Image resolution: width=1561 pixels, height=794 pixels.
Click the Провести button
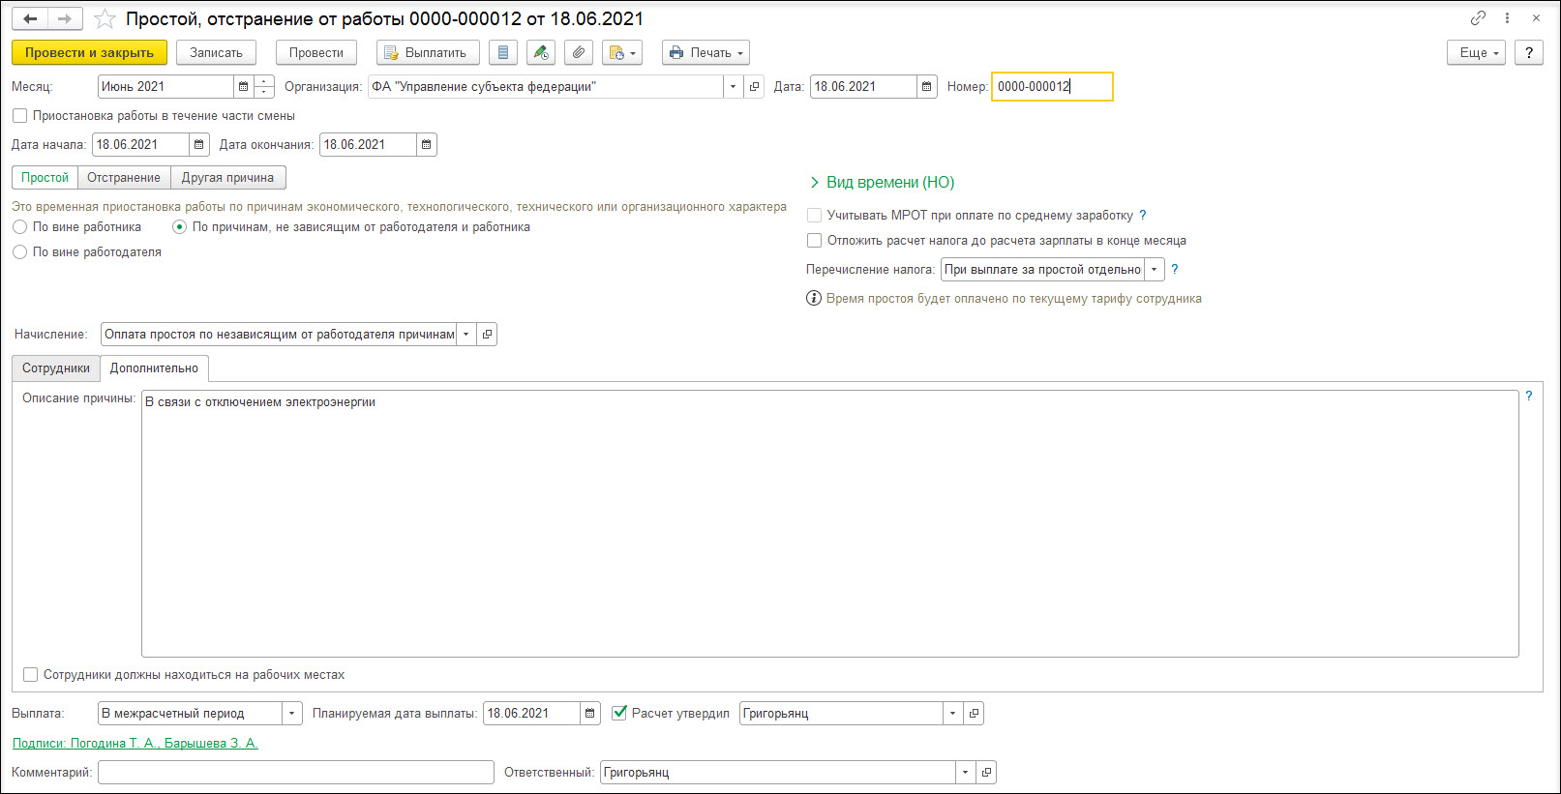[x=316, y=52]
